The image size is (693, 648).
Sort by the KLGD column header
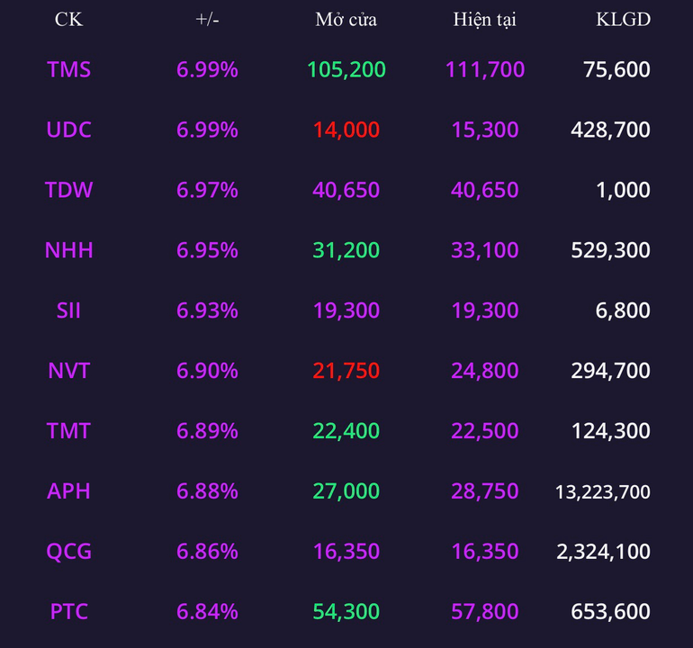pyautogui.click(x=623, y=20)
